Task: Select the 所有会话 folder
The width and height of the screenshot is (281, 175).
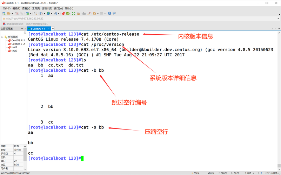Action: [x=11, y=37]
